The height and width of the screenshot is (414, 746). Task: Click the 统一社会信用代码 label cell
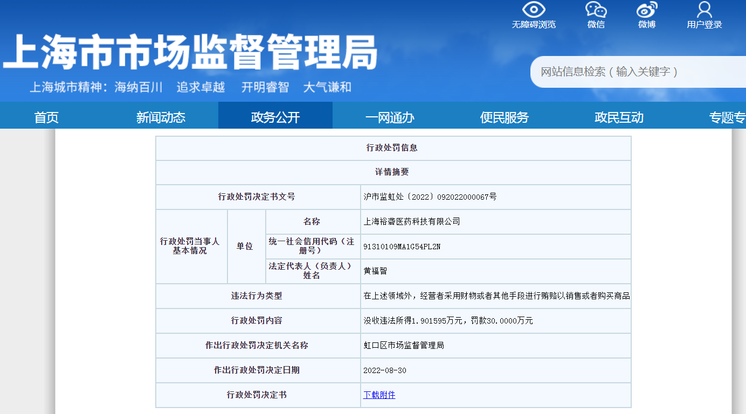coord(313,246)
